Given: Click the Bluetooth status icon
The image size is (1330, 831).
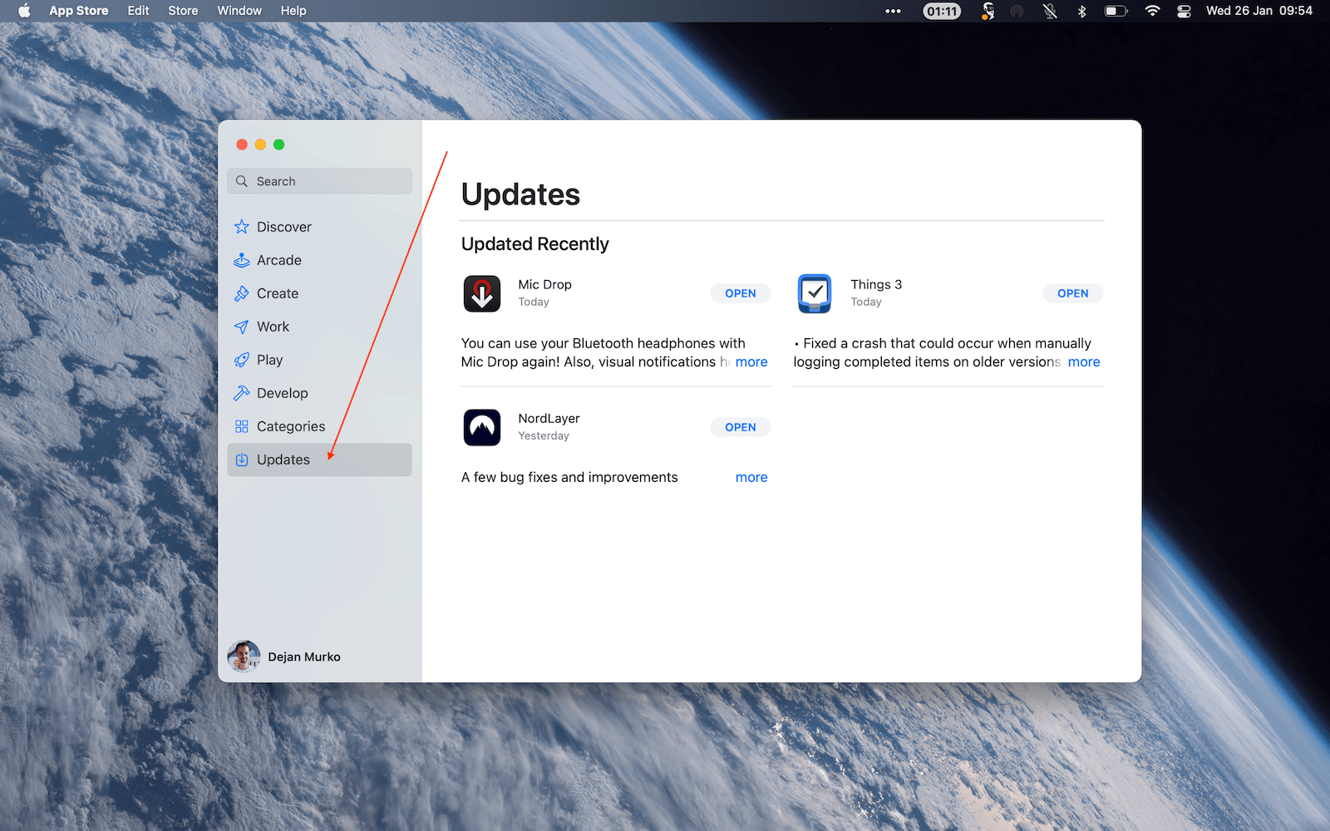Looking at the screenshot, I should point(1083,11).
